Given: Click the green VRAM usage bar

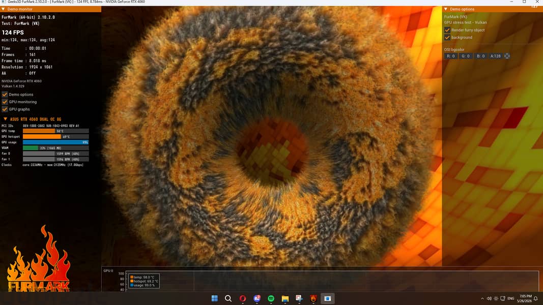Looking at the screenshot, I should 31,147.
